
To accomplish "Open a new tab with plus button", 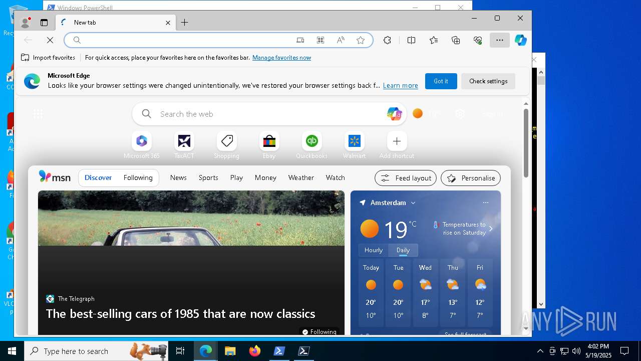I will (x=184, y=22).
